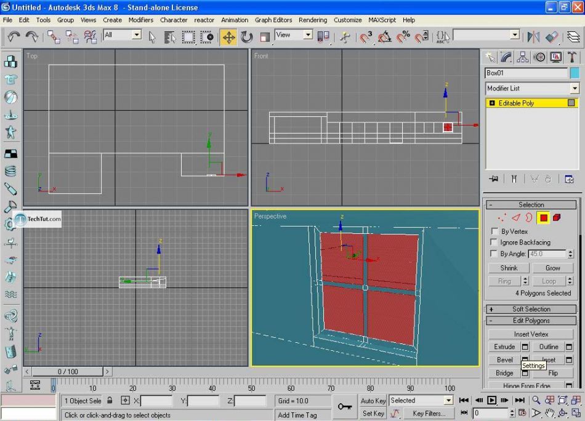Viewport: 585px width, 421px height.
Task: Activate the Select and Scale tool
Action: pos(265,37)
